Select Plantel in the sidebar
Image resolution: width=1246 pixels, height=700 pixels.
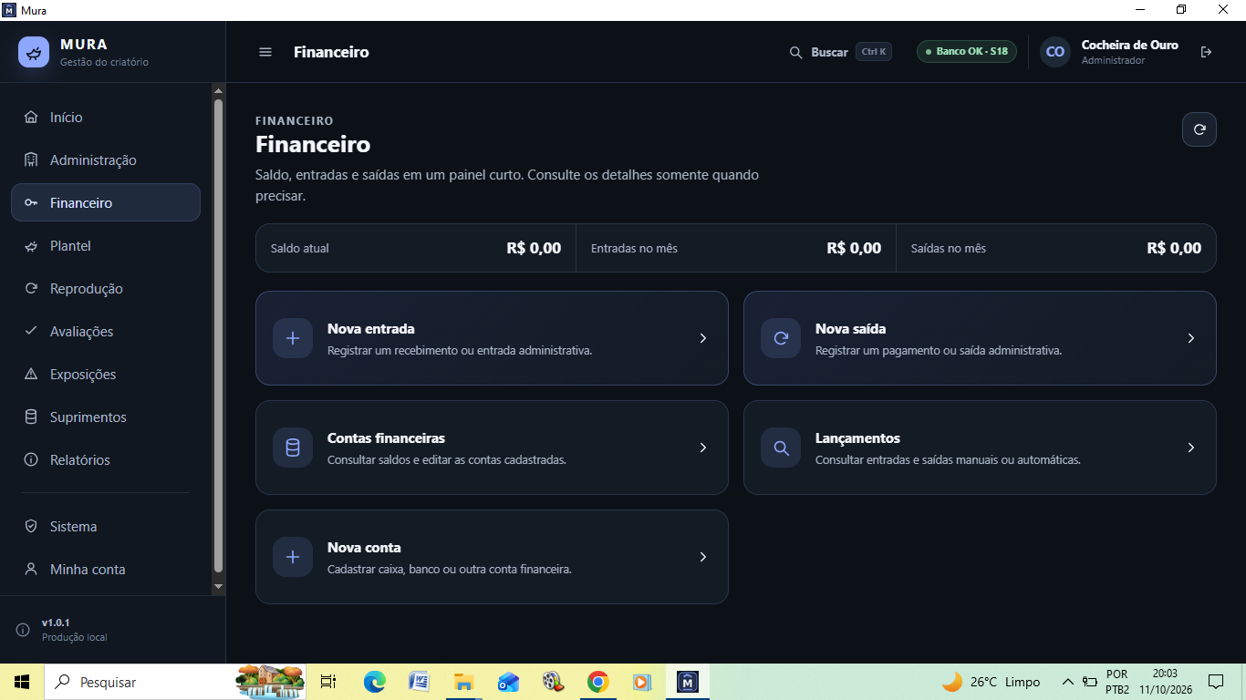[106, 245]
